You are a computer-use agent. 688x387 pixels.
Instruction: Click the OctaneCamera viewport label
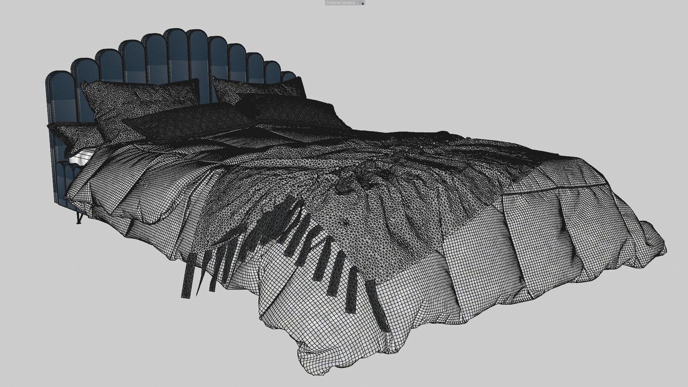click(340, 3)
